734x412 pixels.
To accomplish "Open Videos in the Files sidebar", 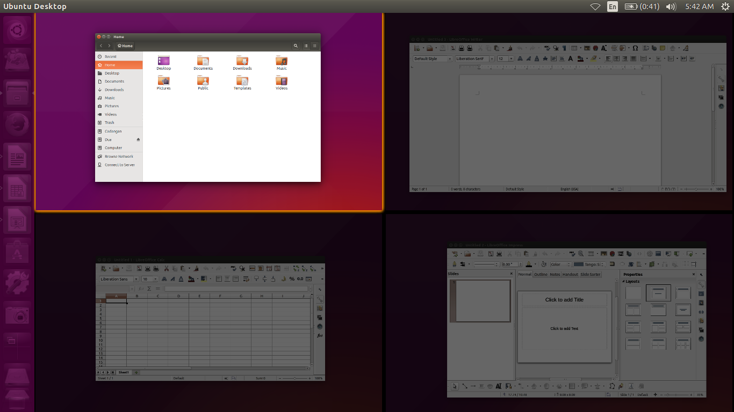I will pyautogui.click(x=119, y=114).
